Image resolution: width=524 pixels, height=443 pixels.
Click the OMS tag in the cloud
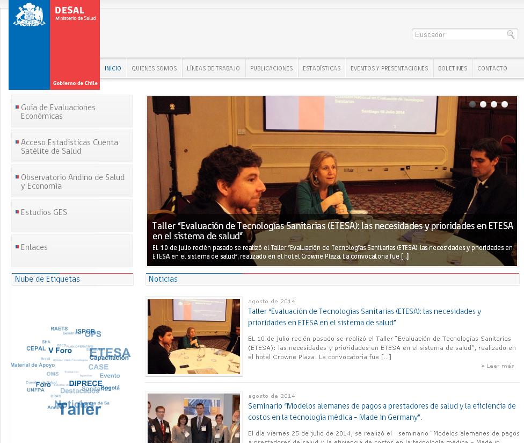pos(53,374)
